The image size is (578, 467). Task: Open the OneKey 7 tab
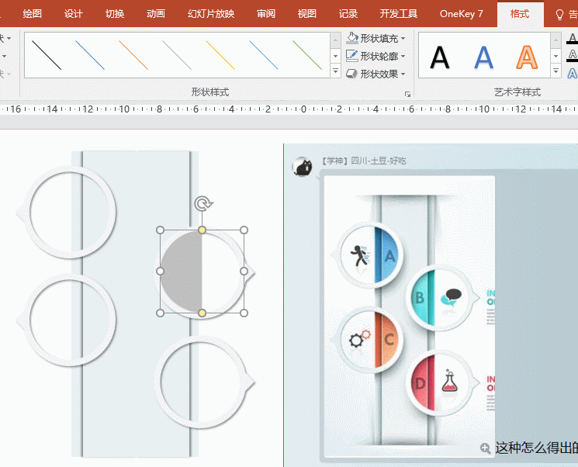[x=461, y=14]
